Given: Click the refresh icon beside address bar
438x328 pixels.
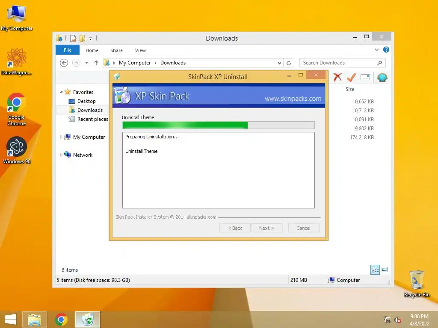Looking at the screenshot, I should coord(289,63).
